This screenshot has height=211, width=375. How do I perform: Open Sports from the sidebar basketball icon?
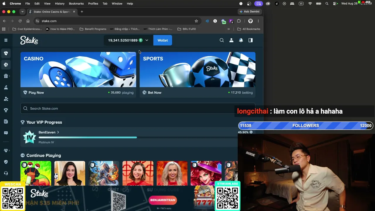pos(6,65)
